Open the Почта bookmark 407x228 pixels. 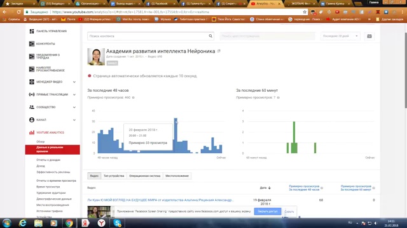[x=68, y=19]
